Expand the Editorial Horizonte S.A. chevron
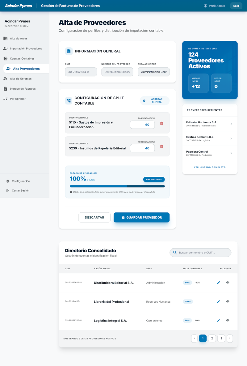 tap(231, 124)
